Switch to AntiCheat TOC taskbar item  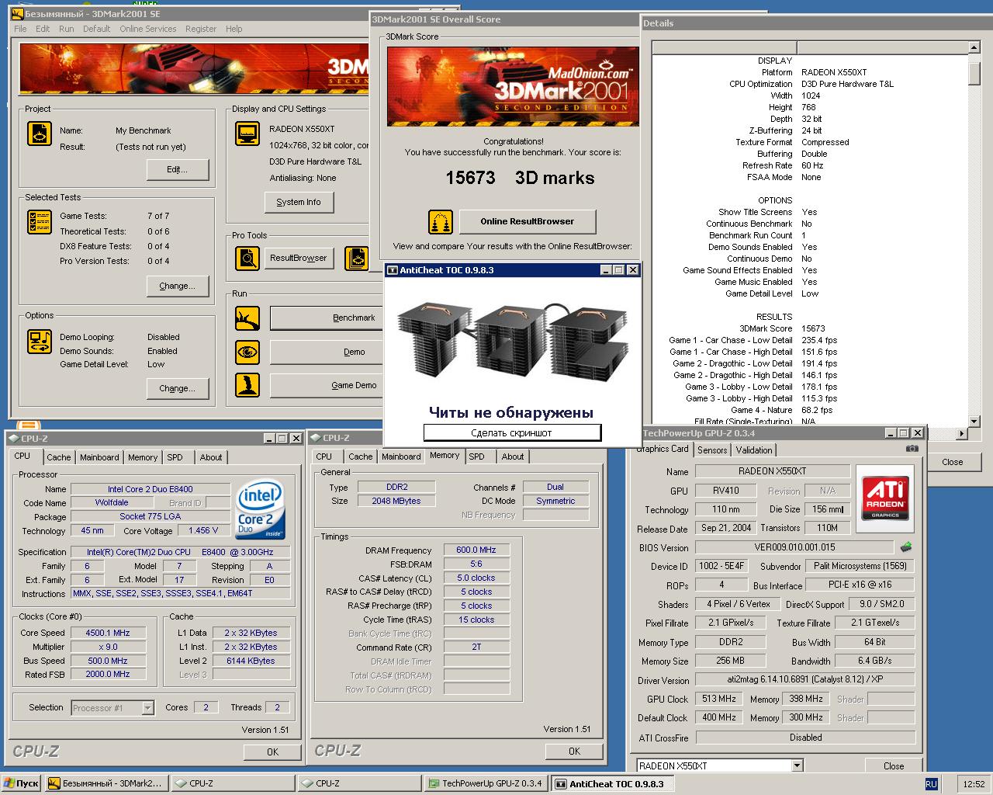click(x=612, y=783)
